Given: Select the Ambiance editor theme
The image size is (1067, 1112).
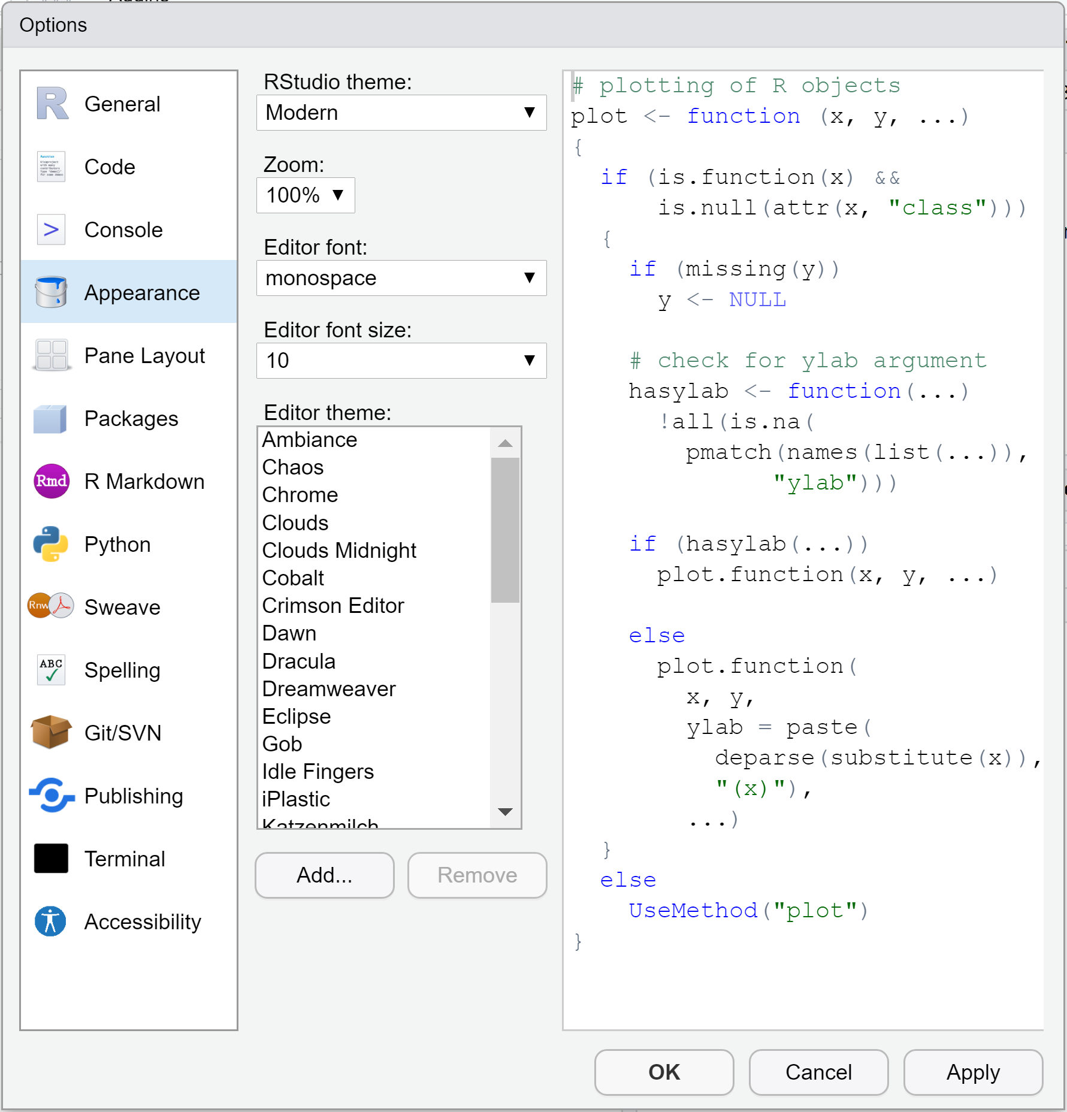Looking at the screenshot, I should [x=374, y=440].
